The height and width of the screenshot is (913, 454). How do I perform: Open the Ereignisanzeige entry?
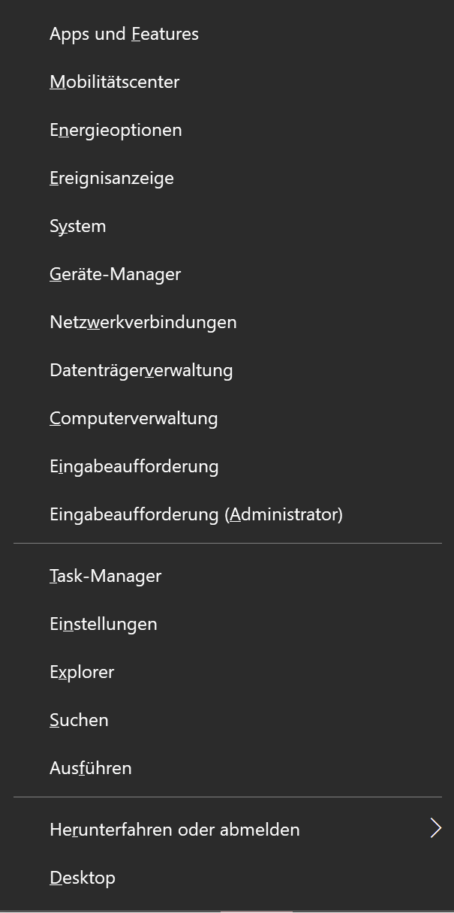pos(111,178)
